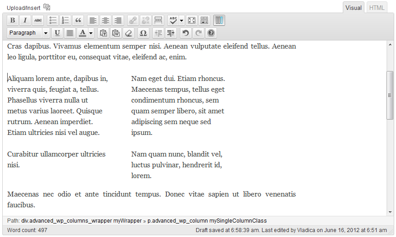Open the Advanced WP Columns tool
Screen dimensions: 396x237
(219, 20)
